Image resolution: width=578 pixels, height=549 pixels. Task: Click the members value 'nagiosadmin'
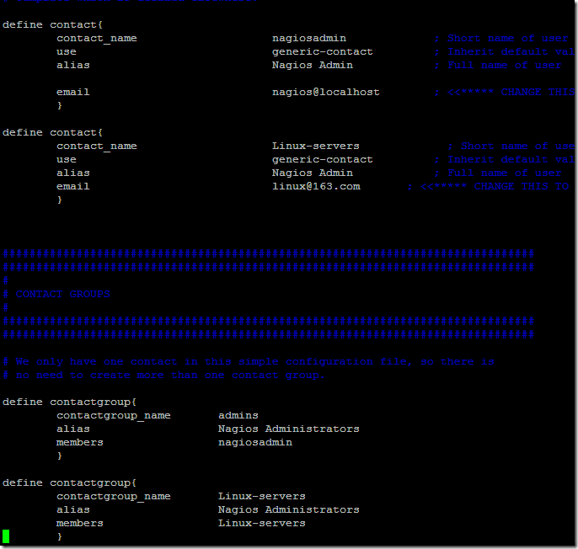tap(255, 442)
